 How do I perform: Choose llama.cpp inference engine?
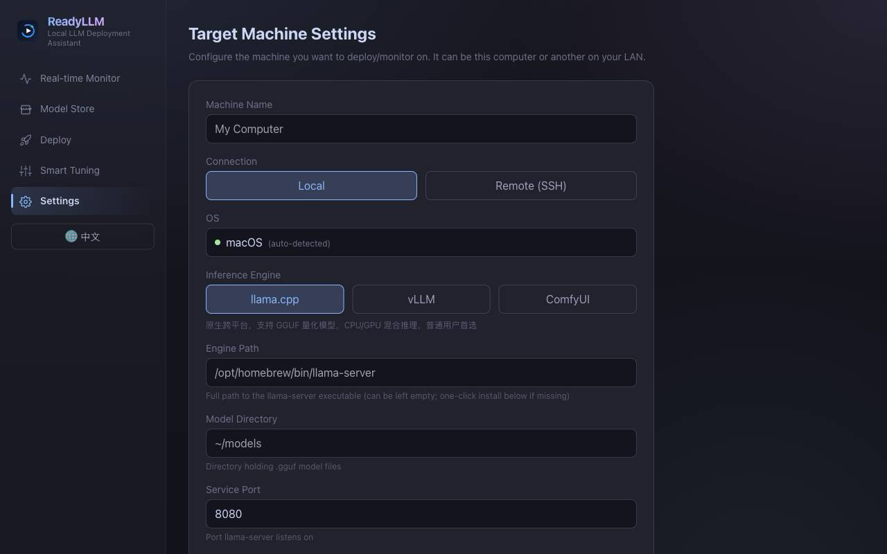274,299
